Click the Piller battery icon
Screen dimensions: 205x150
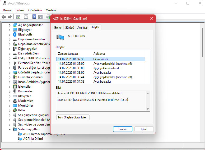[15, 110]
